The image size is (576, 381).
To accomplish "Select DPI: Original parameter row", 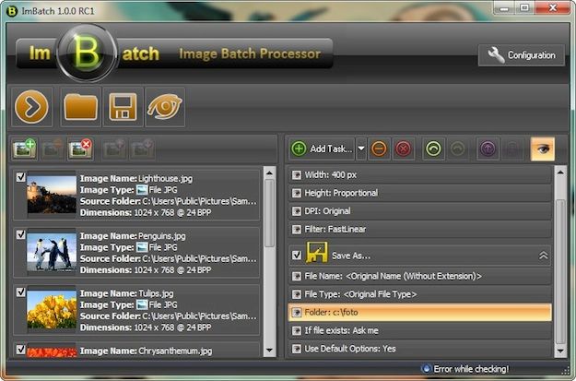I will click(x=420, y=211).
